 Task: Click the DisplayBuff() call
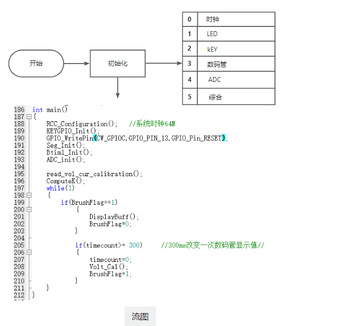point(114,217)
